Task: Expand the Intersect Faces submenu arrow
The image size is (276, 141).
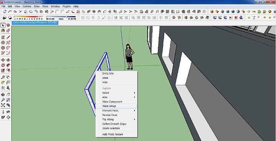Action: coord(135,111)
